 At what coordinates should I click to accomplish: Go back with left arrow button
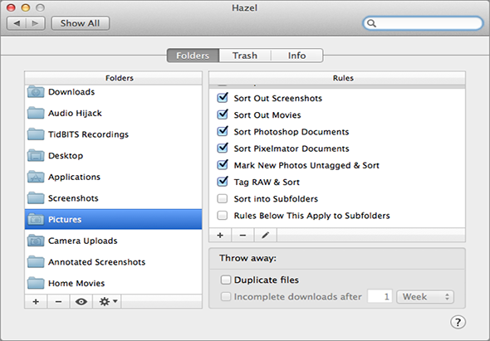(17, 23)
